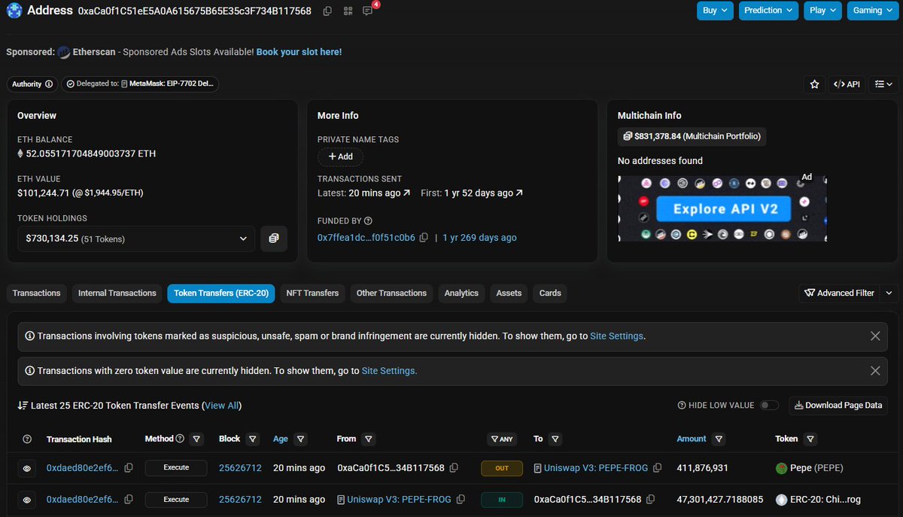Open the Other Transactions tab
Image resolution: width=903 pixels, height=517 pixels.
pos(391,293)
